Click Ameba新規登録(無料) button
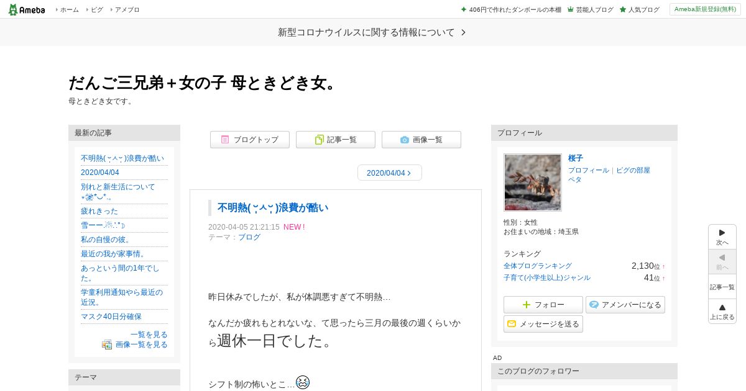The height and width of the screenshot is (391, 746). pyautogui.click(x=705, y=9)
